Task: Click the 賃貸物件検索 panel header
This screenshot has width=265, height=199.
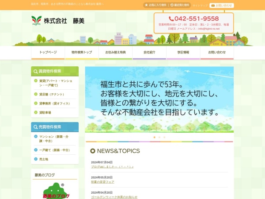Action: (55, 71)
